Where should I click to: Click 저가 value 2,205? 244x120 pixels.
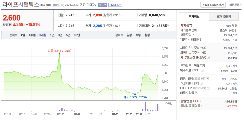[x=97, y=26]
